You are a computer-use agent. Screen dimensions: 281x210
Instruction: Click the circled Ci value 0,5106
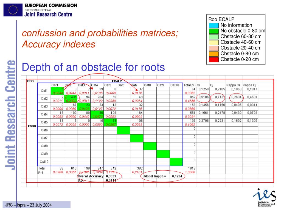point(204,97)
